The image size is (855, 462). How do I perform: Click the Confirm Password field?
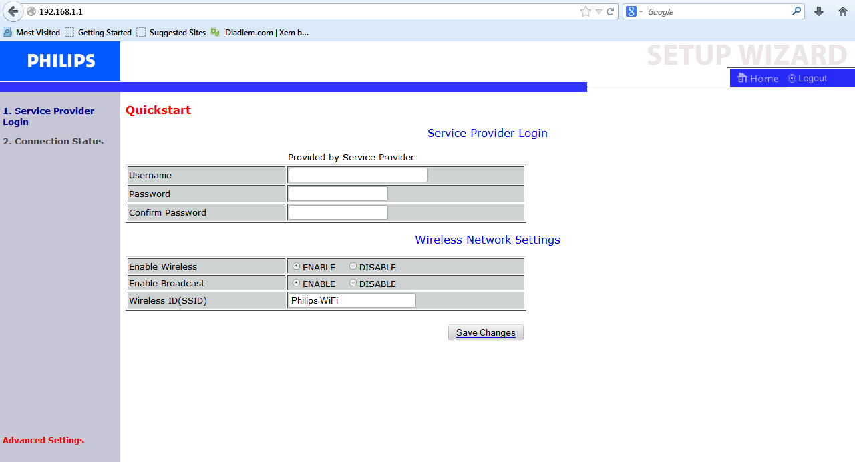coord(338,212)
